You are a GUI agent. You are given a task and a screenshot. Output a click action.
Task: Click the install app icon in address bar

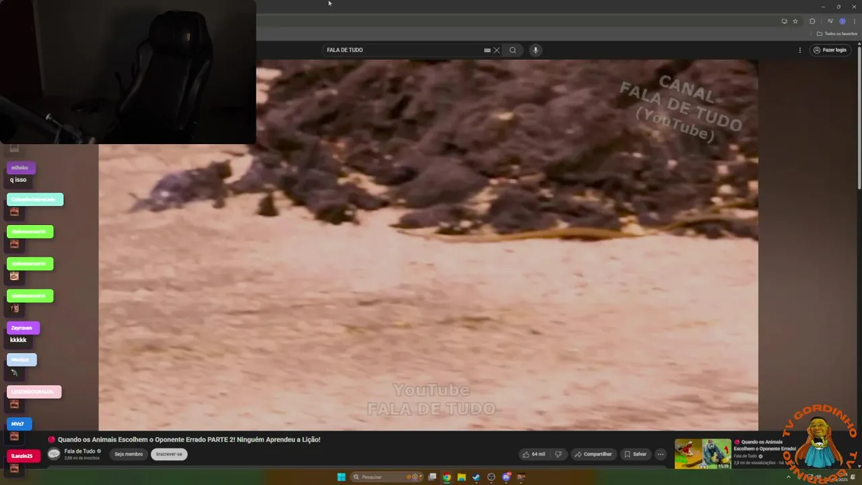pyautogui.click(x=784, y=21)
